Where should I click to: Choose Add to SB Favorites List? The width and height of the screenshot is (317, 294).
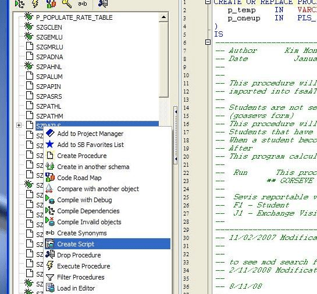[108, 145]
